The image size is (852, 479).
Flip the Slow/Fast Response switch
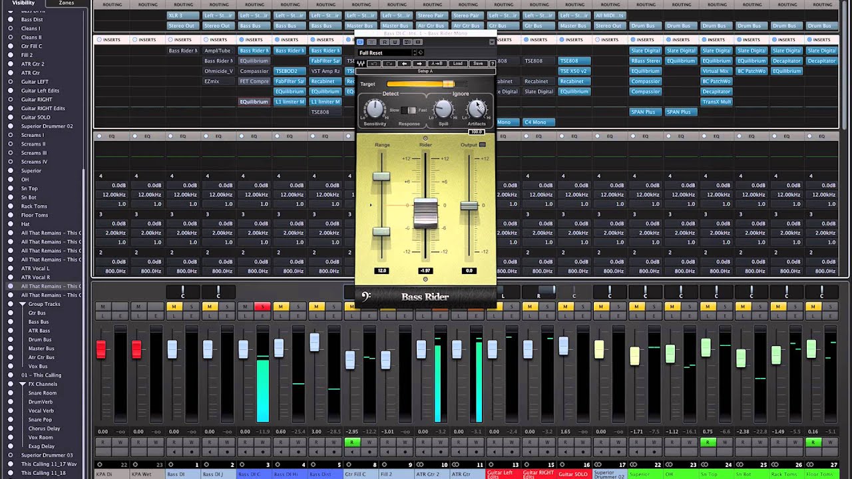pos(409,110)
